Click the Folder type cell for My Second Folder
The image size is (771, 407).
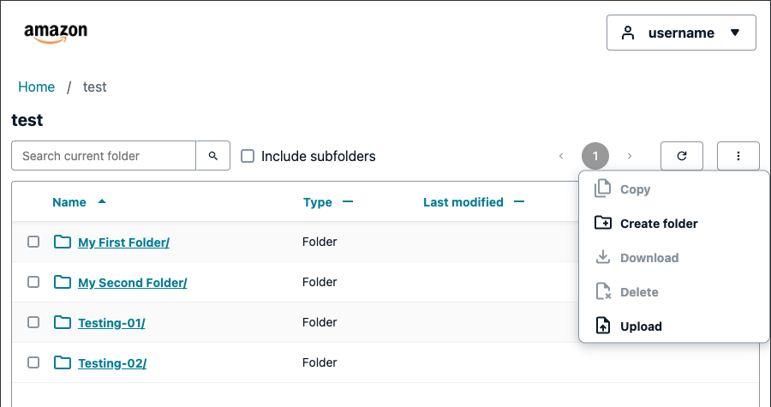coord(320,282)
